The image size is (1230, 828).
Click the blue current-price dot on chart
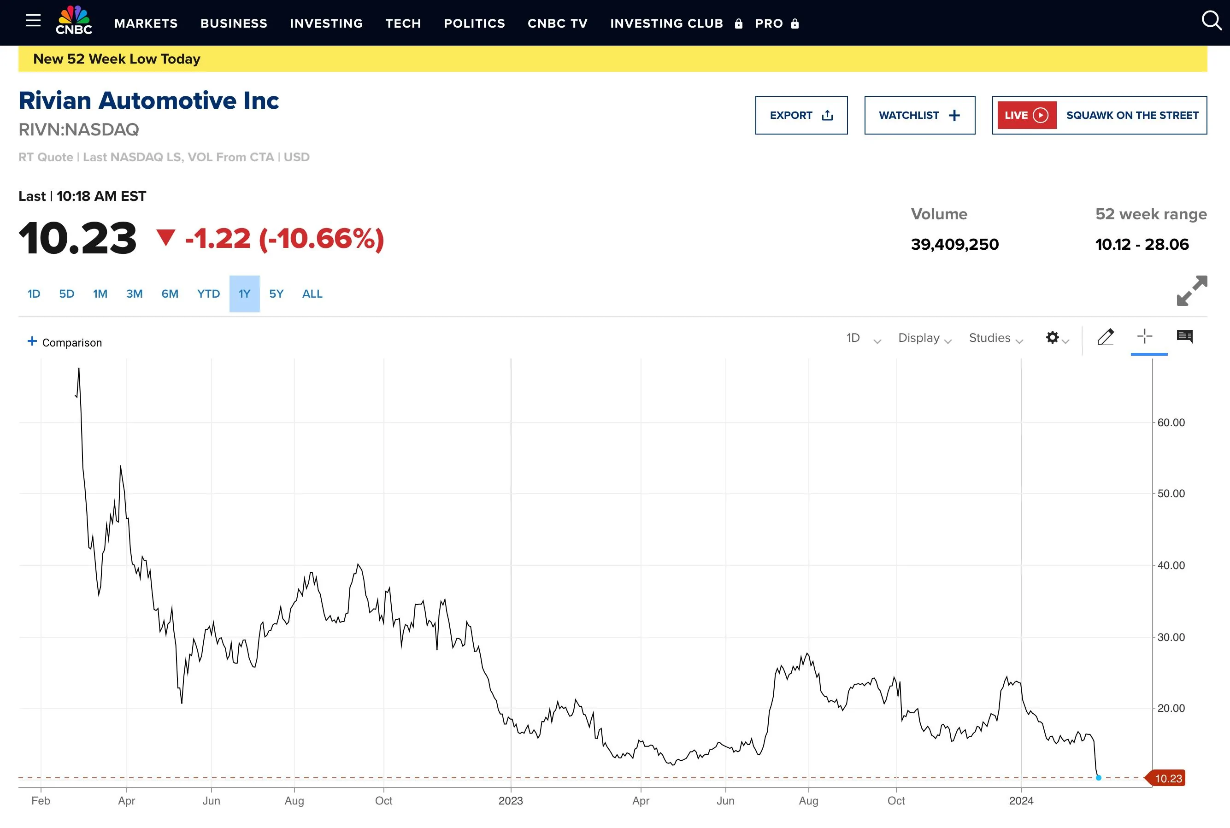tap(1099, 778)
